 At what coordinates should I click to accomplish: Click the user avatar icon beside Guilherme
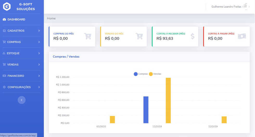(x=245, y=6)
